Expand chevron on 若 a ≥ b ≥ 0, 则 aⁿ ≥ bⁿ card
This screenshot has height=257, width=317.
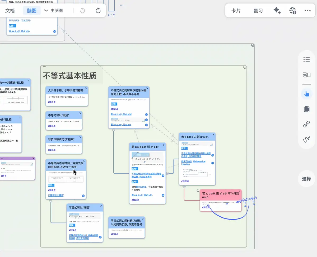213,135
